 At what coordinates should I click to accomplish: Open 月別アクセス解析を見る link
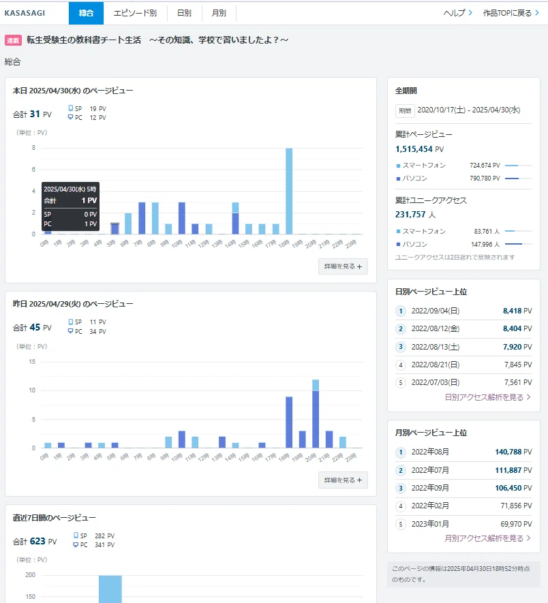[x=487, y=538]
